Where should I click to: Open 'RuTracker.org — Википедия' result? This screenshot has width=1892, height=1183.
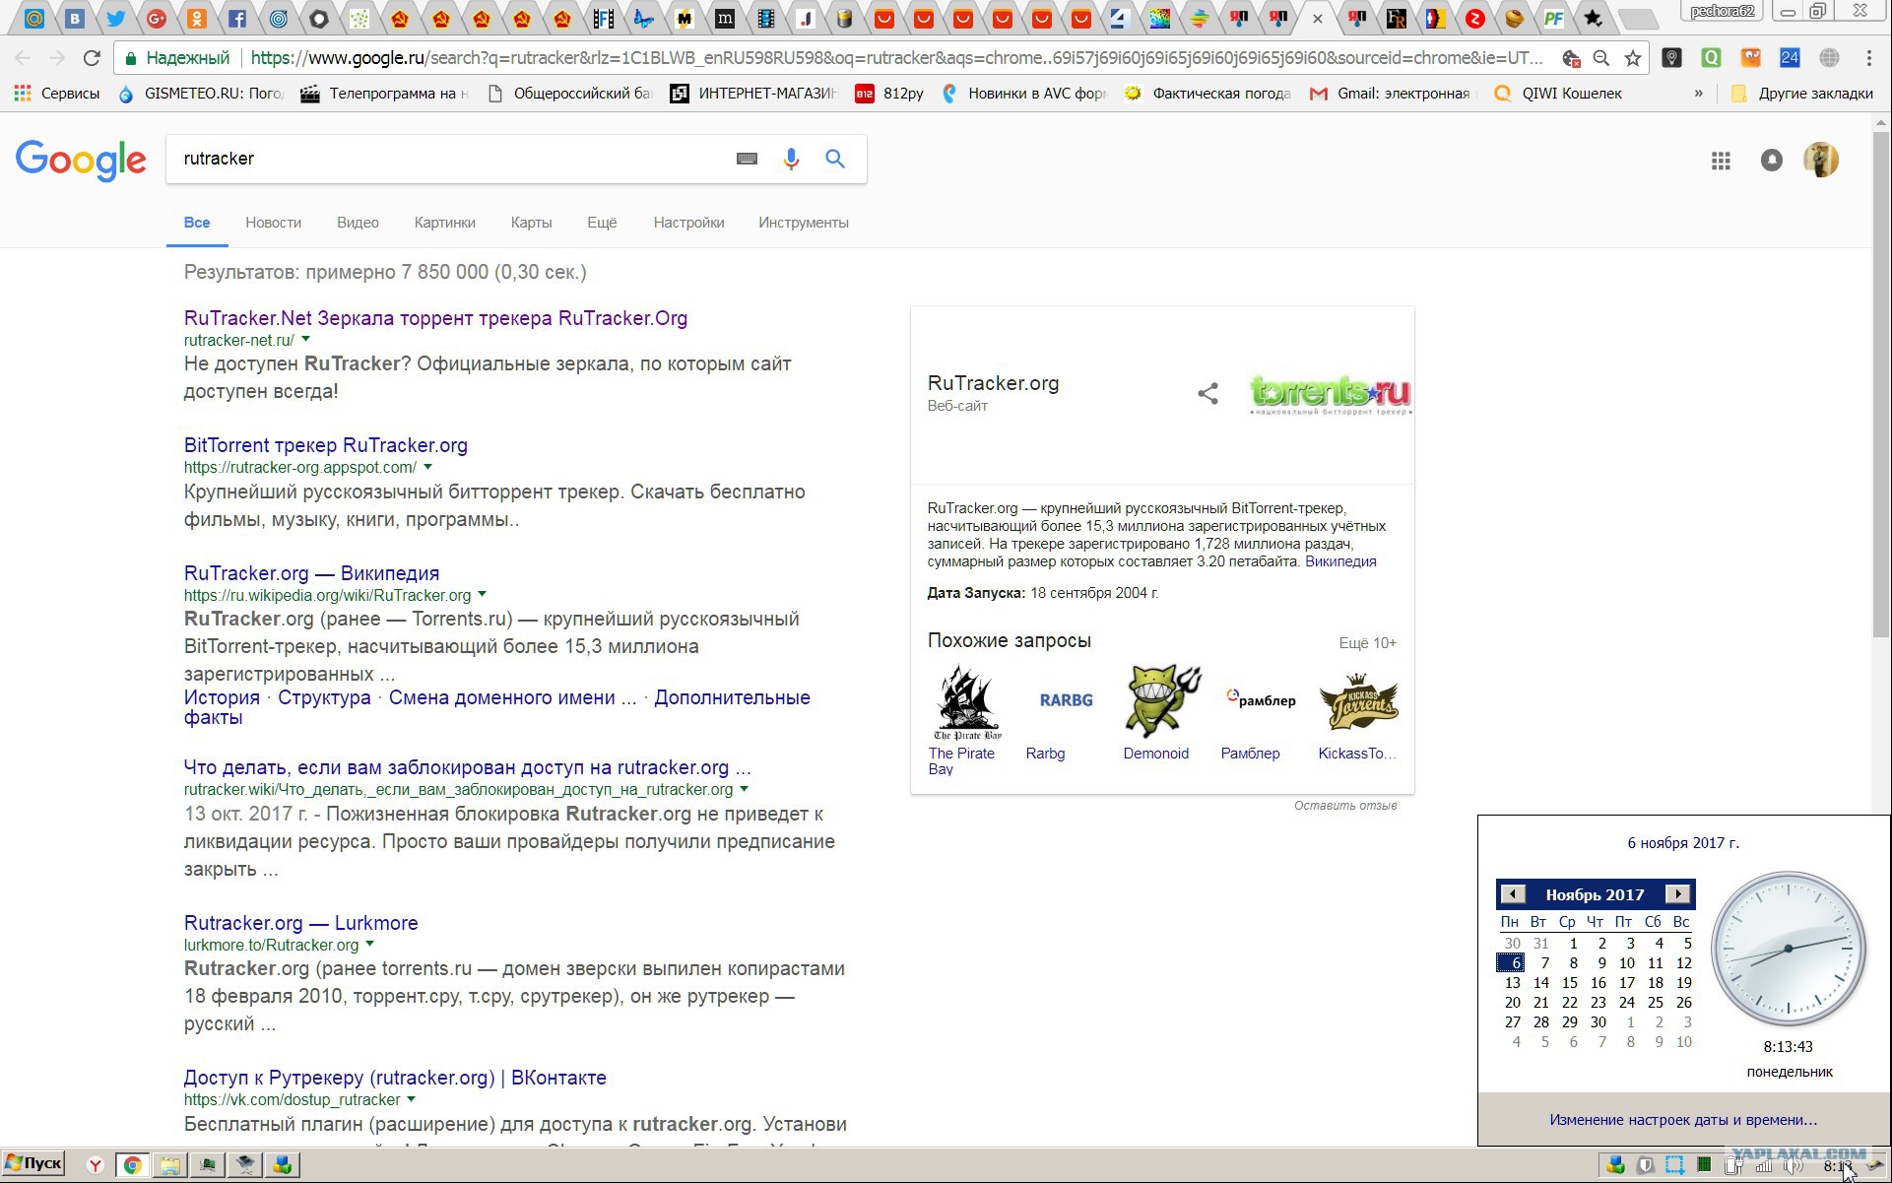coord(311,573)
